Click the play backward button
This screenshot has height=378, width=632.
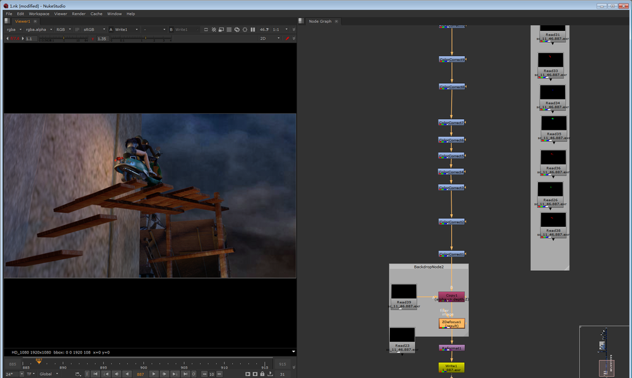[127, 374]
